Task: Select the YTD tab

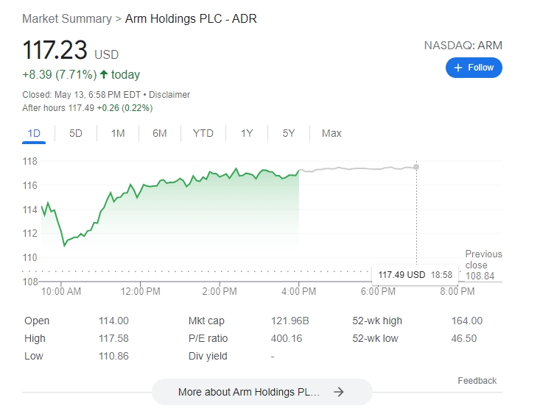Action: click(x=203, y=133)
